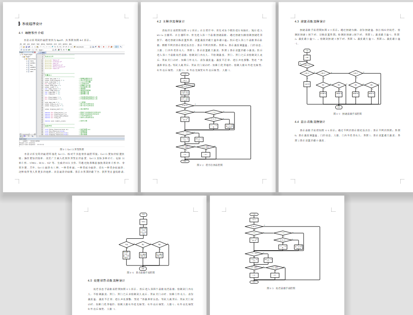Click the '4.4 显示函数流程设计' section heading
This screenshot has width=413, height=315.
tap(310, 122)
